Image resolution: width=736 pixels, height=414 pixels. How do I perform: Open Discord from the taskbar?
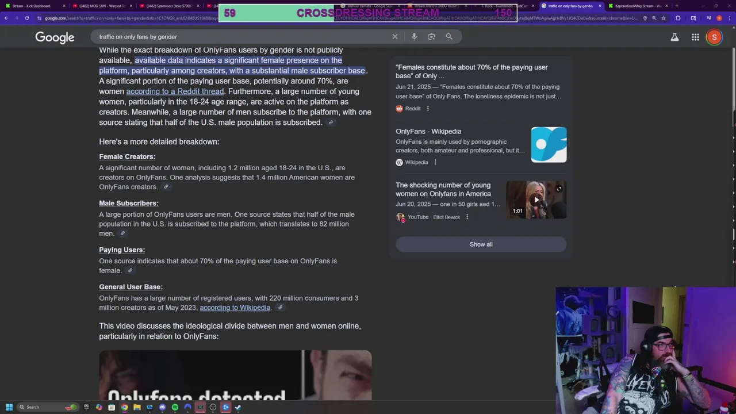(x=162, y=407)
